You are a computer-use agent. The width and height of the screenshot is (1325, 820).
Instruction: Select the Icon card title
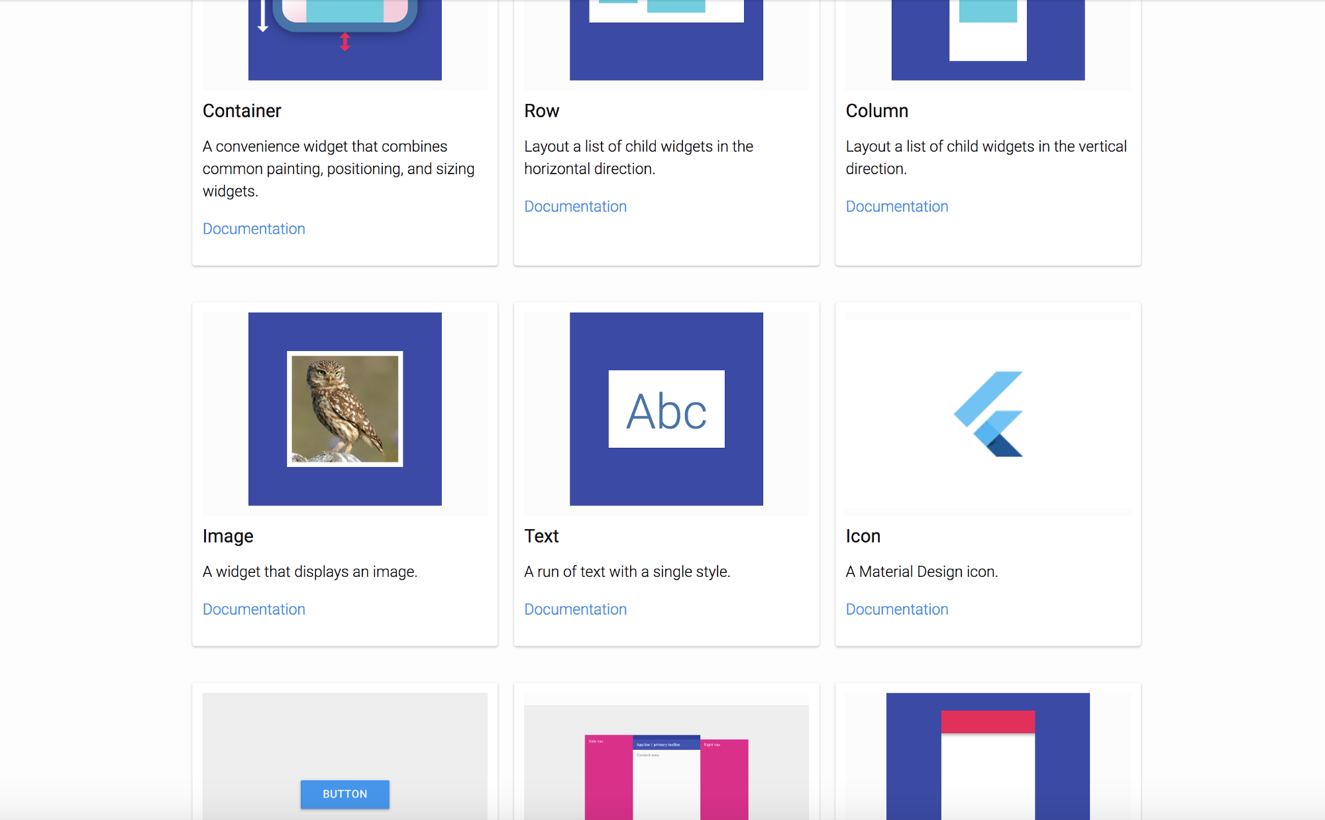click(863, 536)
